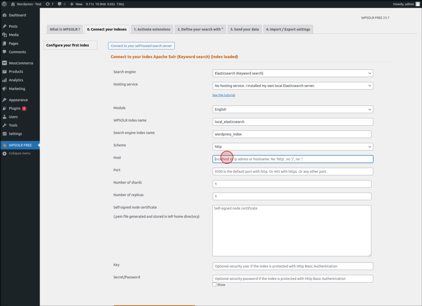Viewport: 422px width, 306px height.
Task: Expand the Hosting service dropdown
Action: pos(293,86)
